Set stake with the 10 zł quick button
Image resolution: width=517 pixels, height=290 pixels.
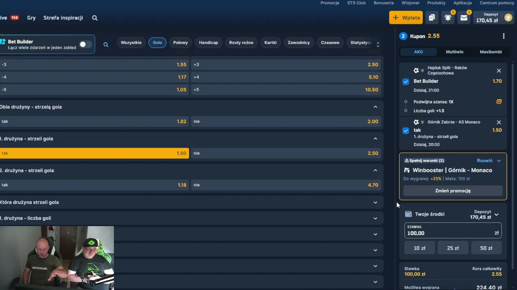tap(420, 248)
